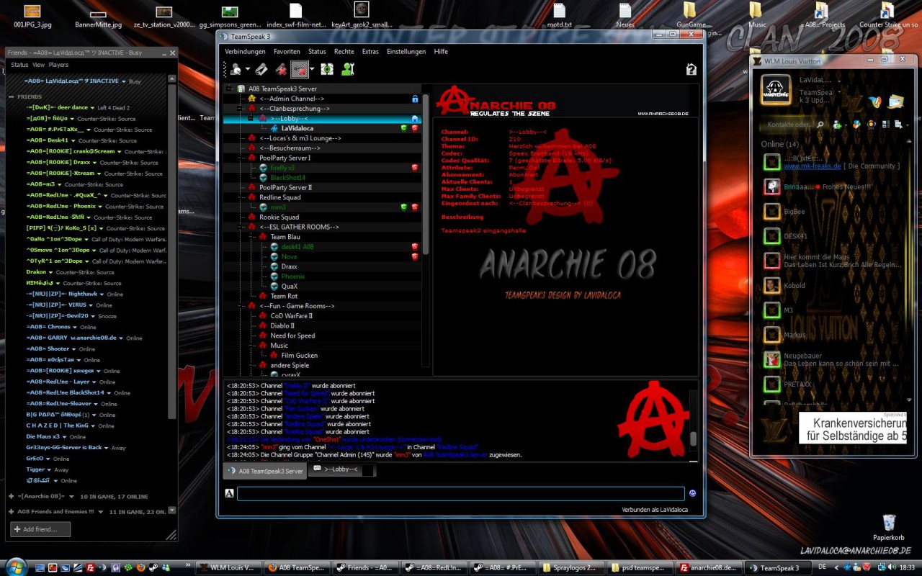Viewport: 922px width, 576px height.
Task: Select the PoolParty Server II channel
Action: [x=286, y=187]
